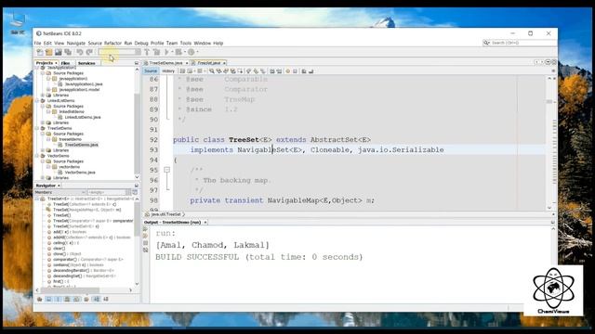Switch to the Files tab
The width and height of the screenshot is (595, 334).
(x=66, y=63)
